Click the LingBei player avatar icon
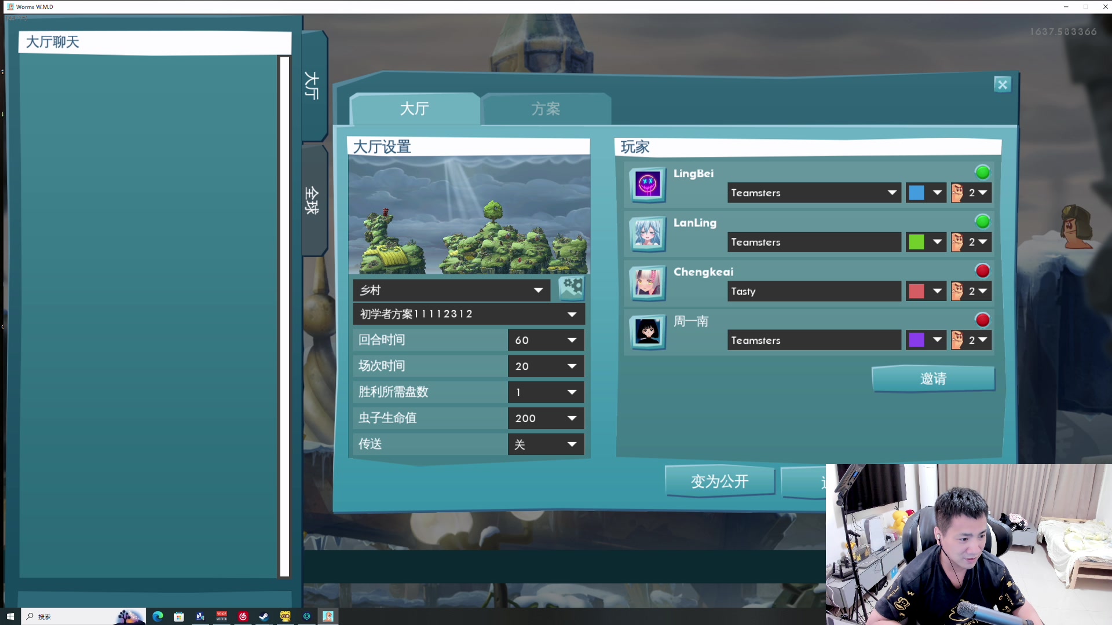 click(x=647, y=184)
